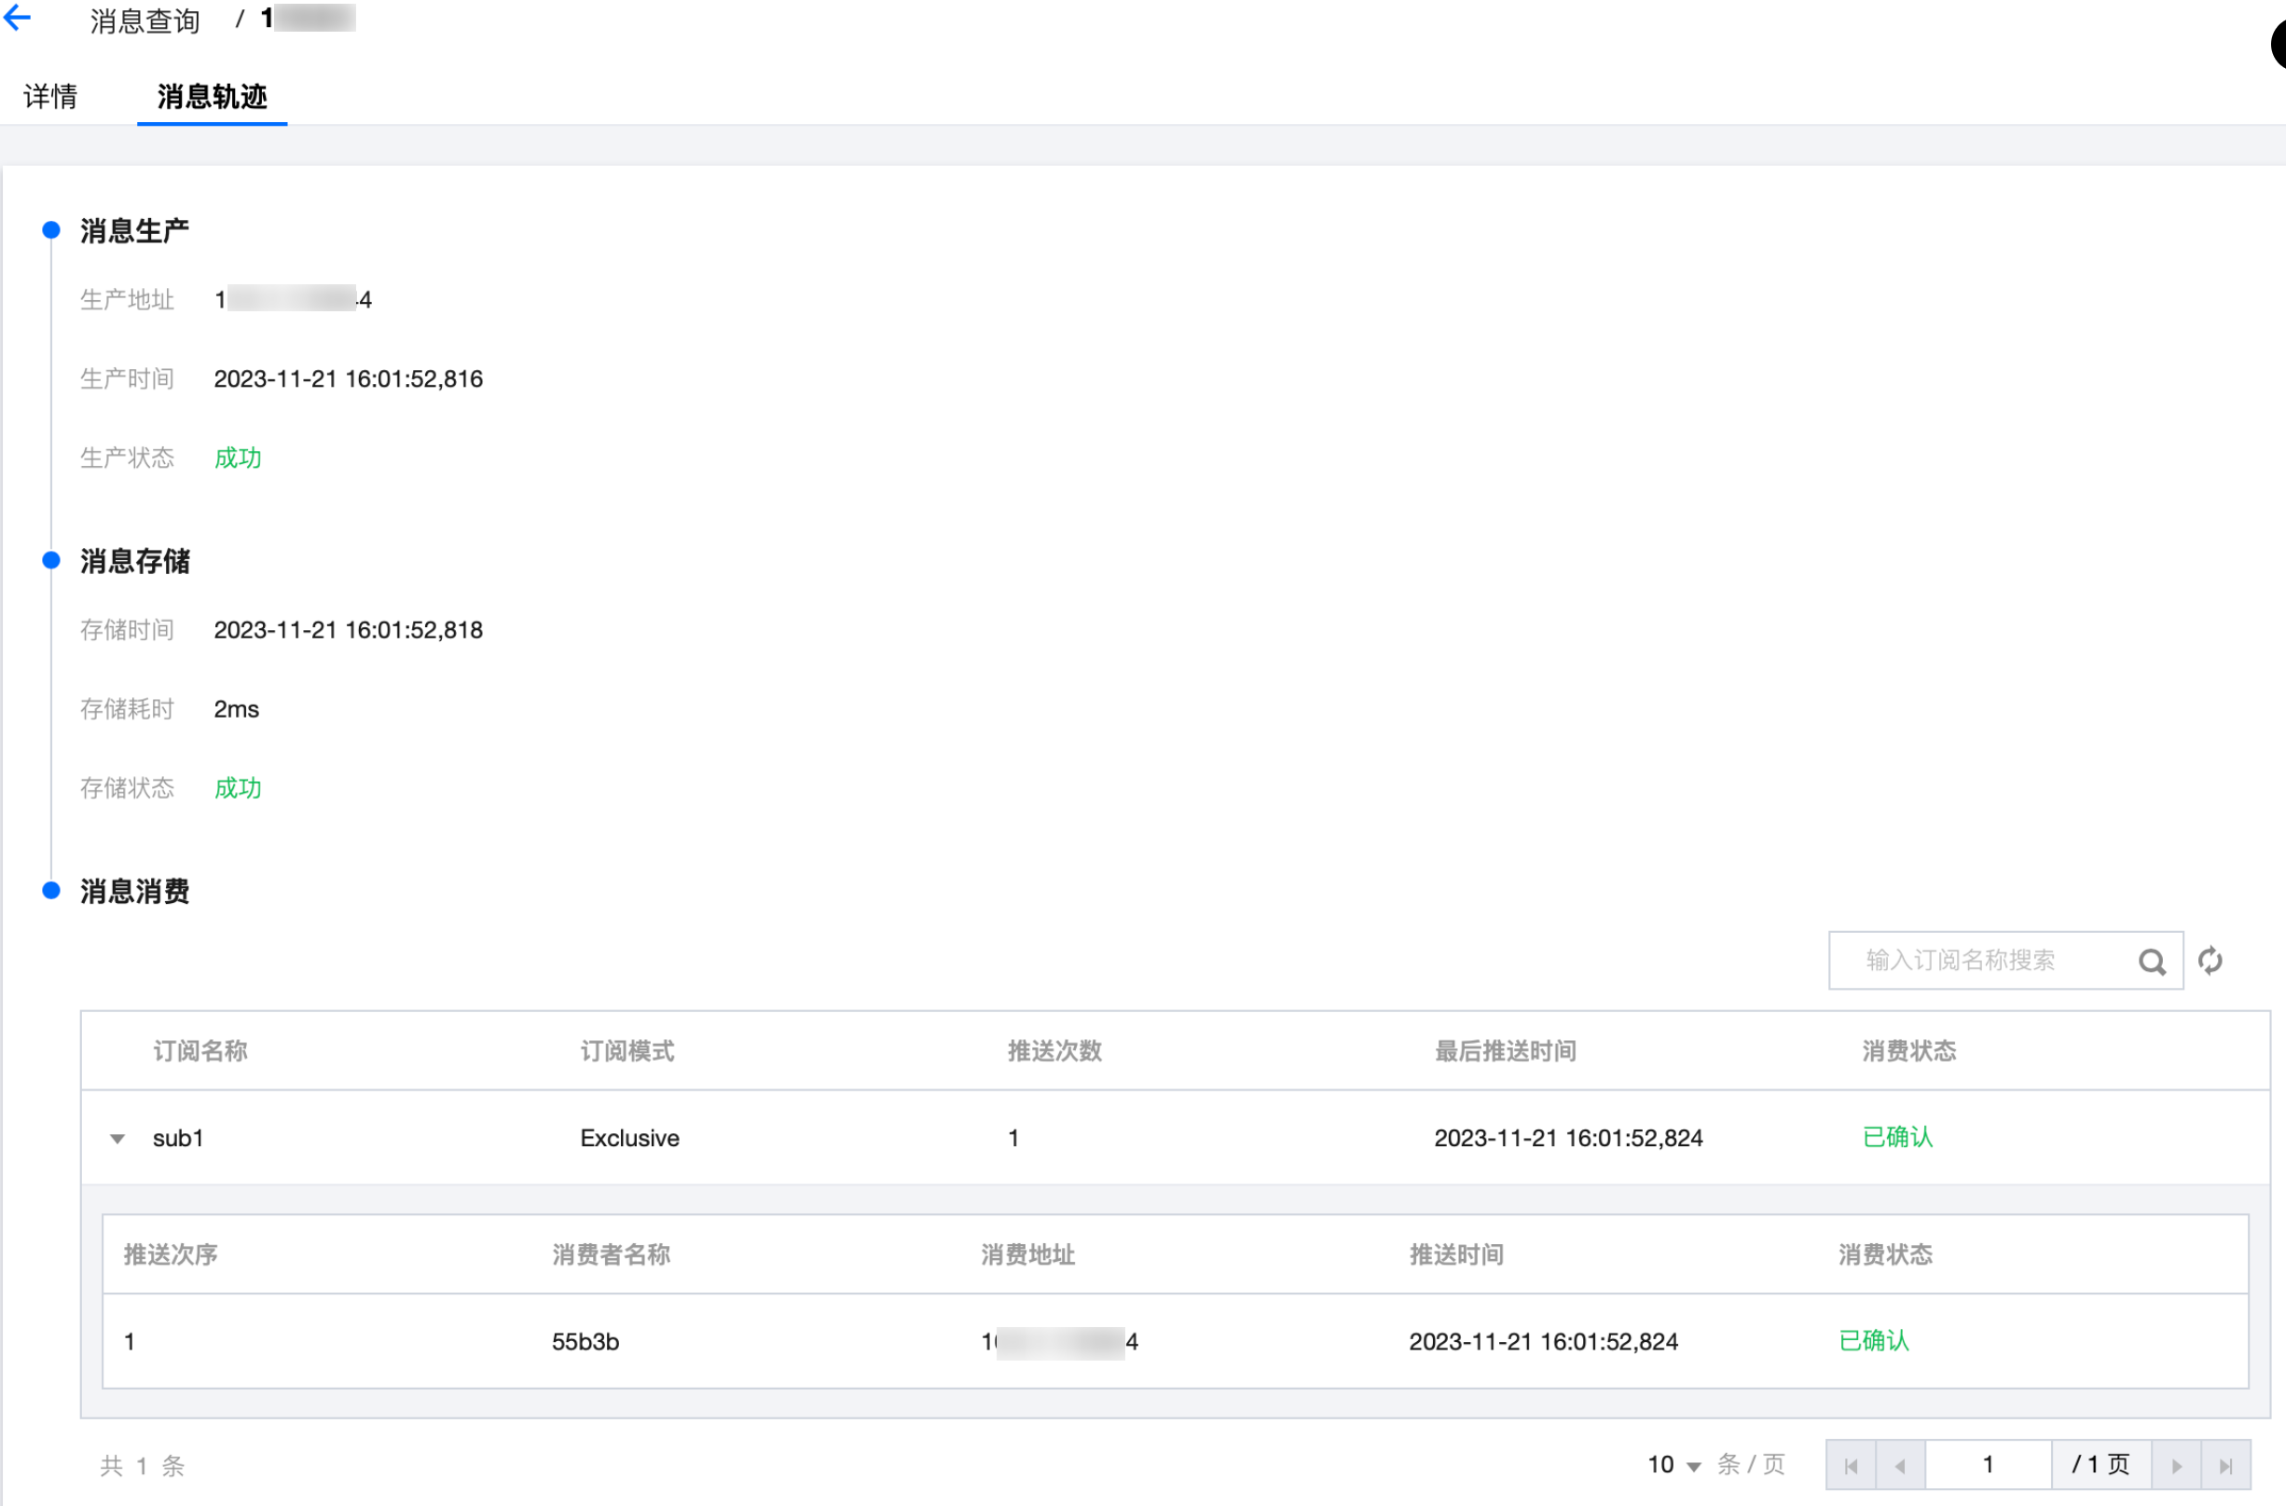Go to the previous page
Screen dimensions: 2286x1506
(1900, 1466)
